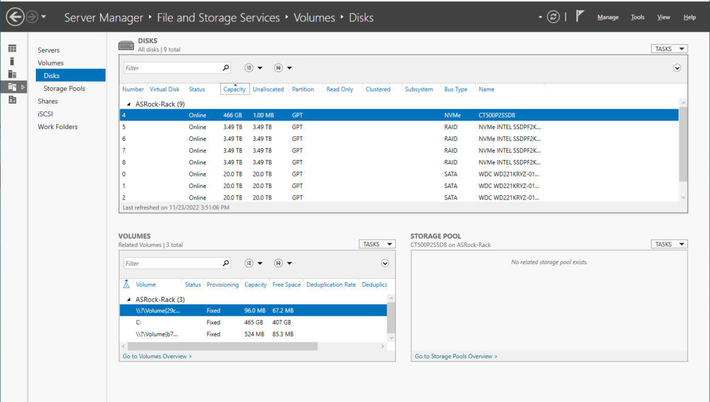Open the Volumes TASKS dropdown
This screenshot has width=710, height=402.
tap(377, 244)
